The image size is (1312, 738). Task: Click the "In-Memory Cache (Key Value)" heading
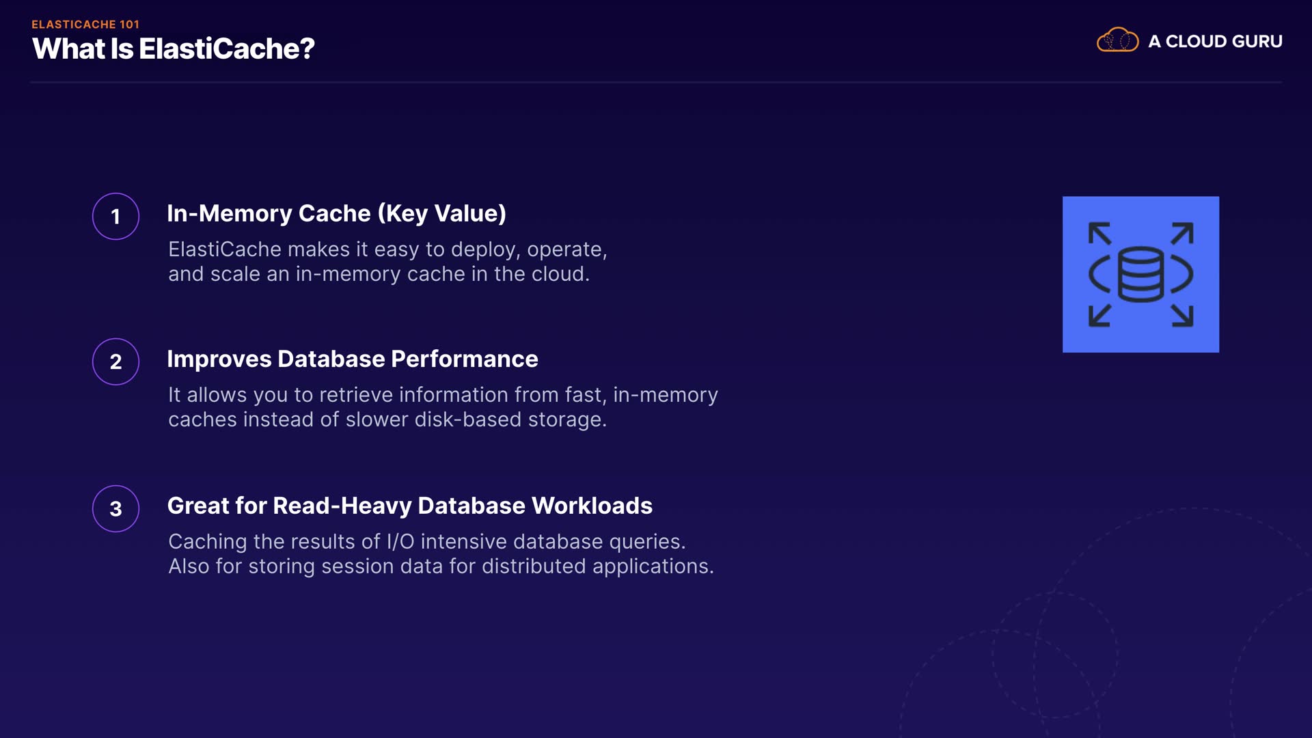336,213
